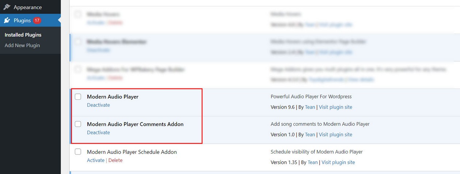Tick the Modern Audio Player checkbox
The height and width of the screenshot is (174, 460).
[78, 97]
